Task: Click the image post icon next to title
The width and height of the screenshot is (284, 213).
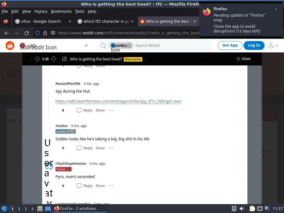Action: (64, 59)
